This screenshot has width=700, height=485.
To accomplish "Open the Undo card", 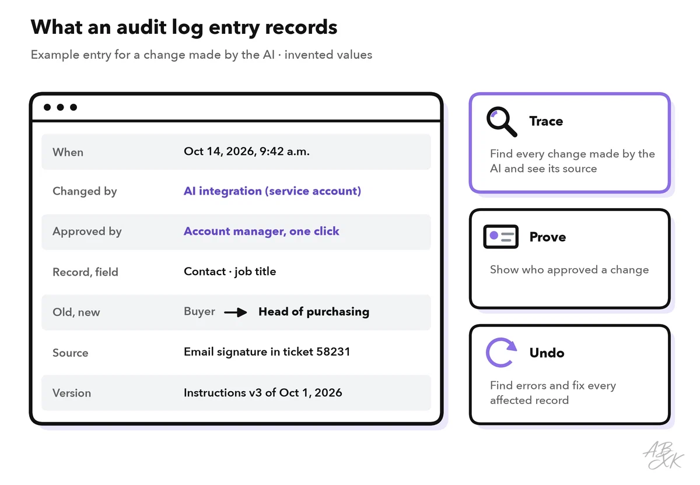I will coord(570,374).
